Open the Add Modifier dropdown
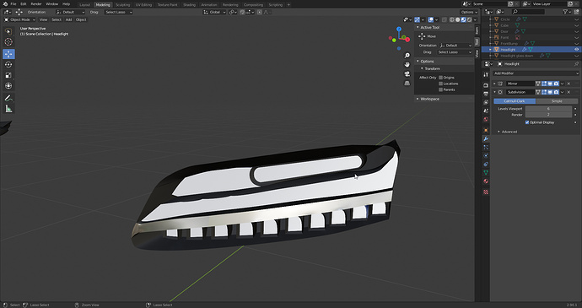Viewport: 582px width, 308px height. tap(536, 73)
